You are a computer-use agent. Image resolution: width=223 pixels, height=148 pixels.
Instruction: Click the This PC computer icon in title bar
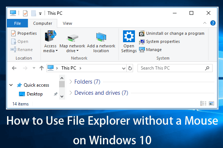(13, 13)
